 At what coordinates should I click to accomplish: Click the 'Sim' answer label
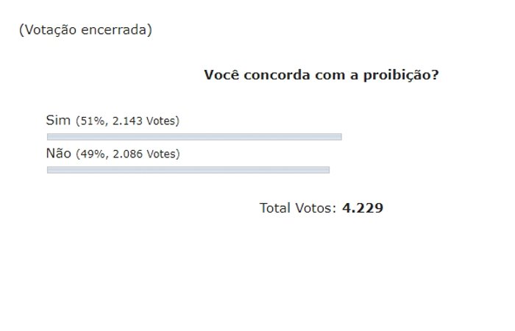pos(58,120)
